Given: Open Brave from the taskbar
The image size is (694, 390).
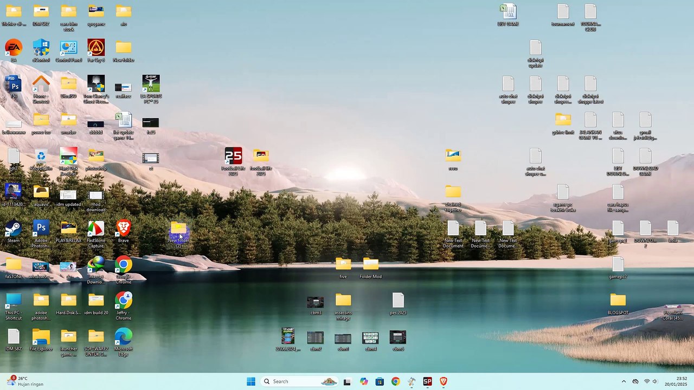Looking at the screenshot, I should (x=444, y=381).
